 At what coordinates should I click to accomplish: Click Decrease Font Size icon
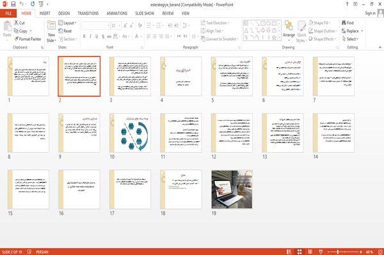click(x=131, y=26)
